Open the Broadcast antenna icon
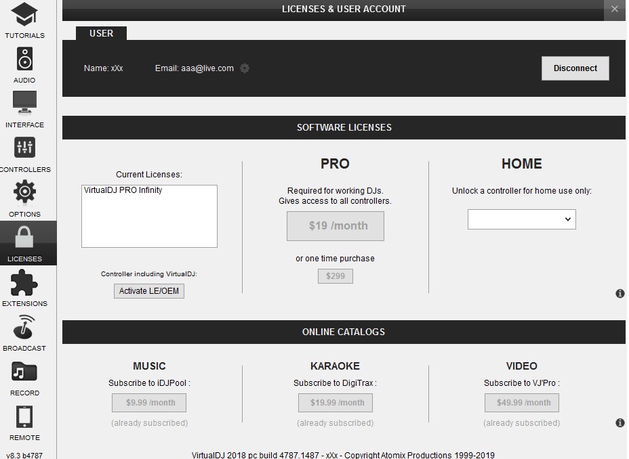This screenshot has width=629, height=459. click(x=24, y=327)
